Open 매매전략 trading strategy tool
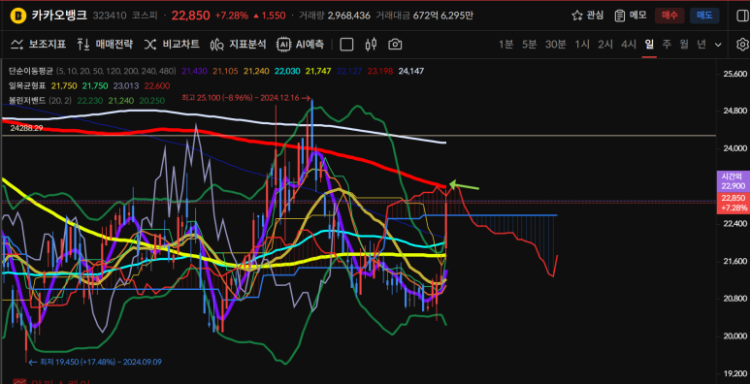 coord(105,45)
